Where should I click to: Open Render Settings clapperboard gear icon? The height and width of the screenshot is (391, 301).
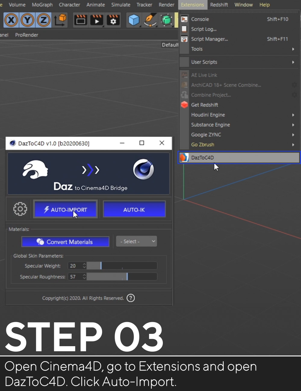tap(113, 20)
